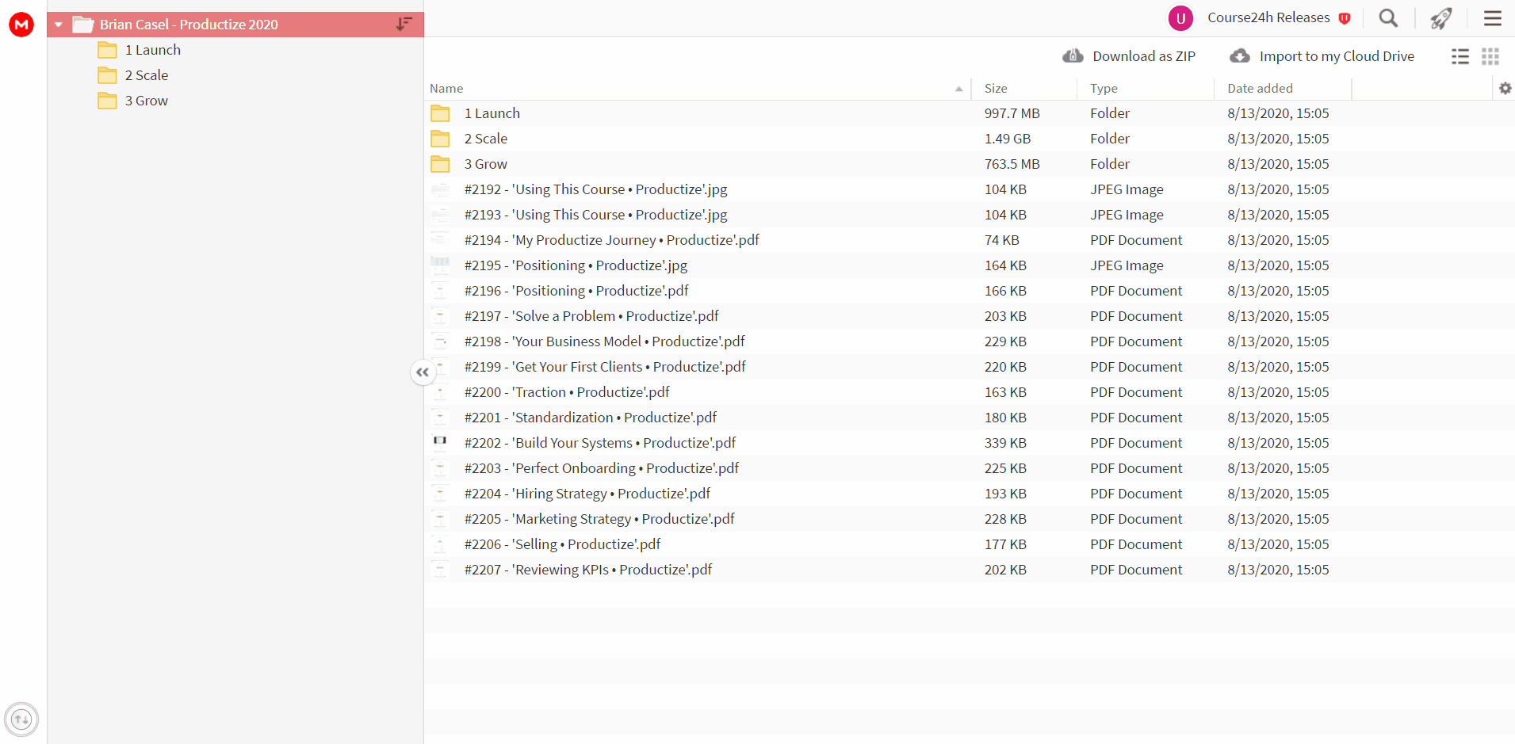Click the 74 KB size cell
This screenshot has height=744, width=1515.
1002,240
